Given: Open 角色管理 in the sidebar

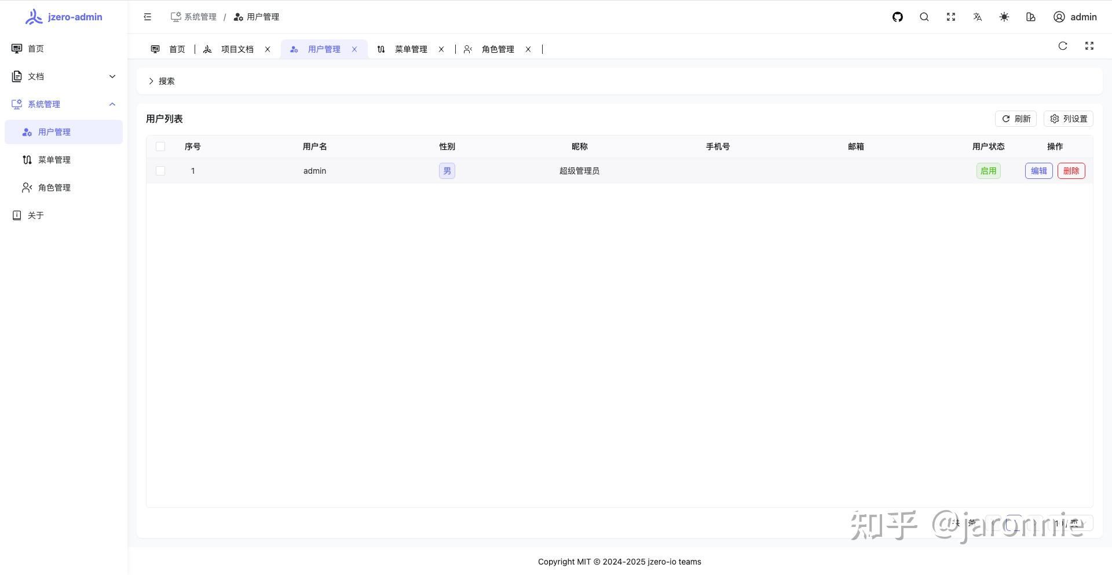Looking at the screenshot, I should [64, 188].
